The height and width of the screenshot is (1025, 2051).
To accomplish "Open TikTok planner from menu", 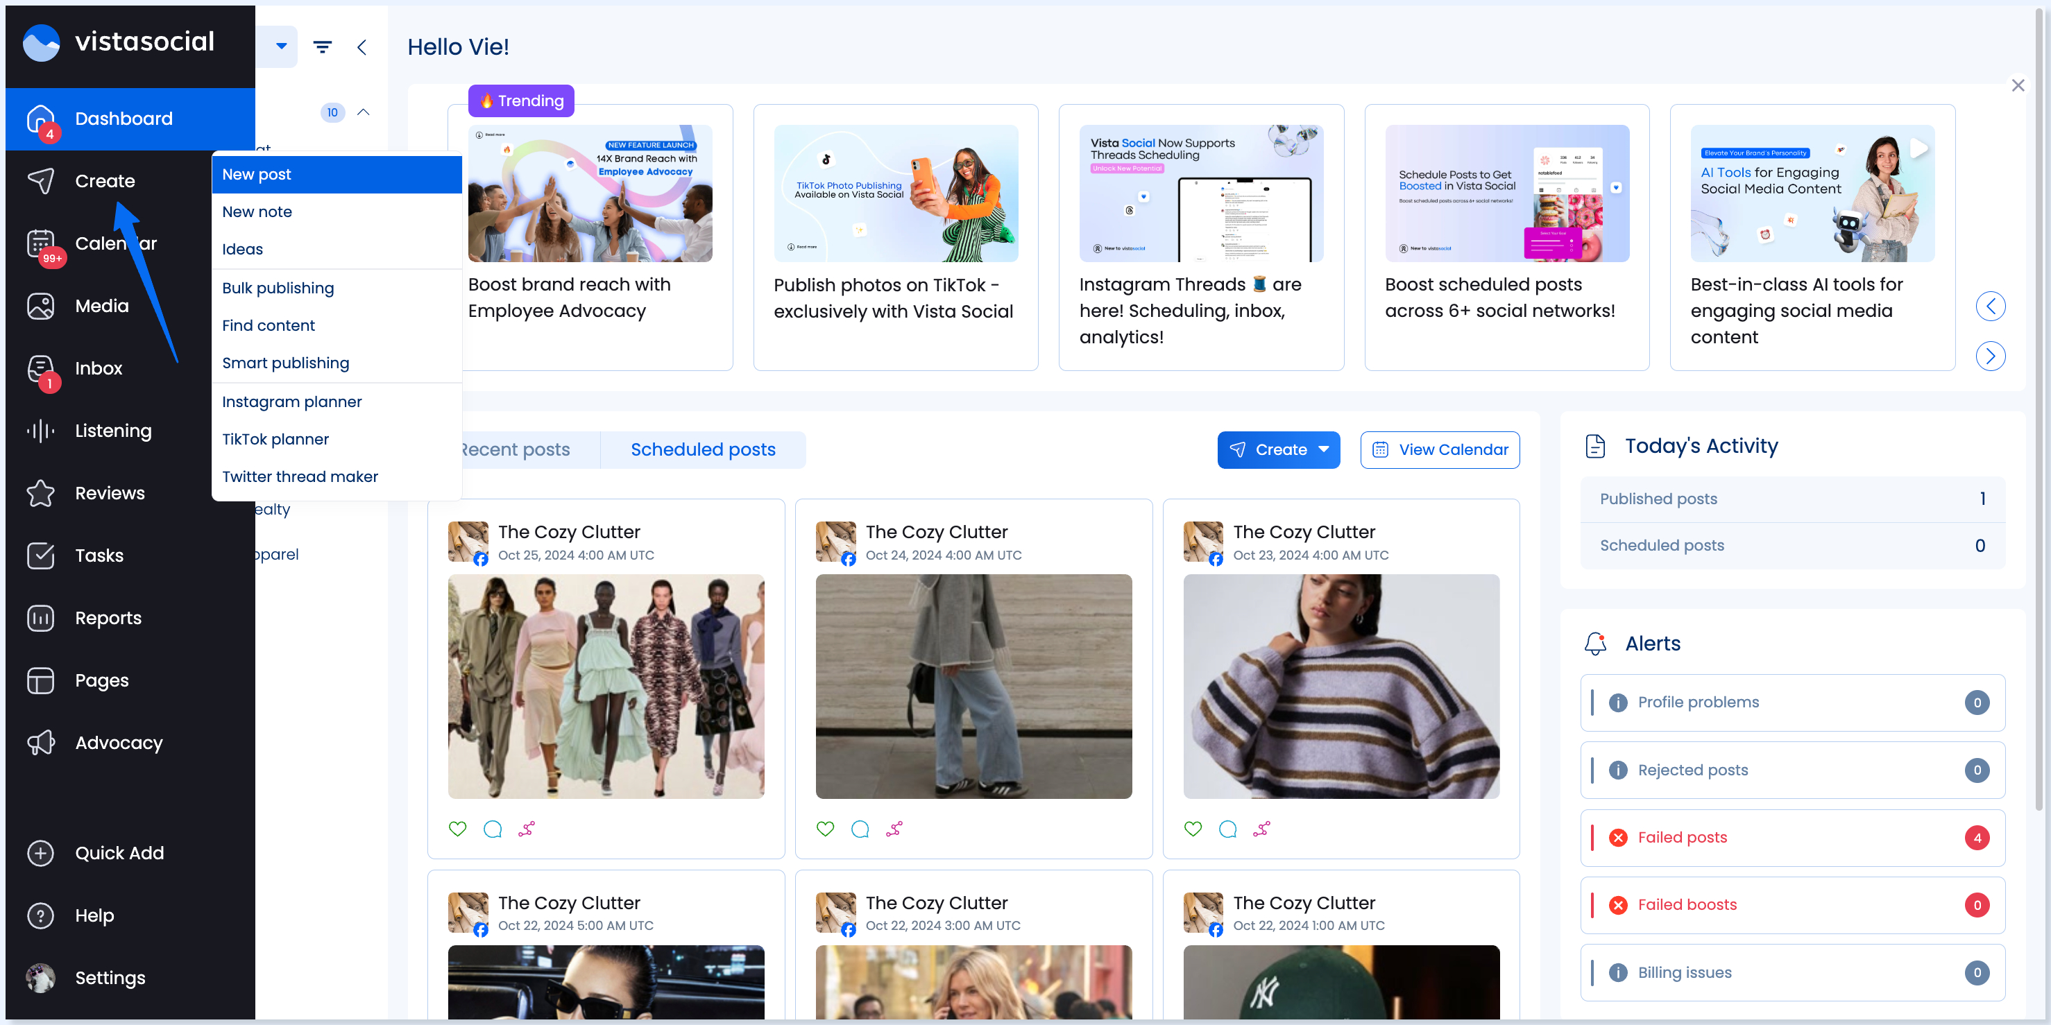I will point(337,439).
